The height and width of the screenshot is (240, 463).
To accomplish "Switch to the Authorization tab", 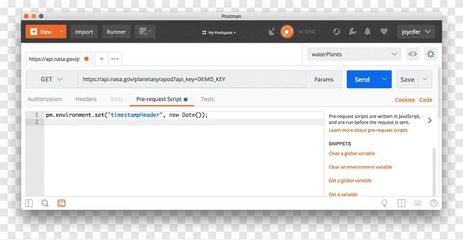I will tap(45, 99).
